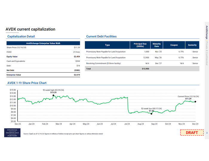Click the Current Price diamond marker
Image resolution: width=209 pixels, height=161 pixels.
pyautogui.click(x=195, y=101)
